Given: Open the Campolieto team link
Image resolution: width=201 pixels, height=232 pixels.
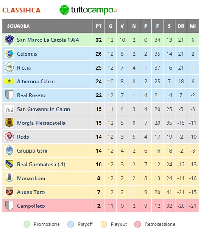Looking at the screenshot, I should coord(31,206).
